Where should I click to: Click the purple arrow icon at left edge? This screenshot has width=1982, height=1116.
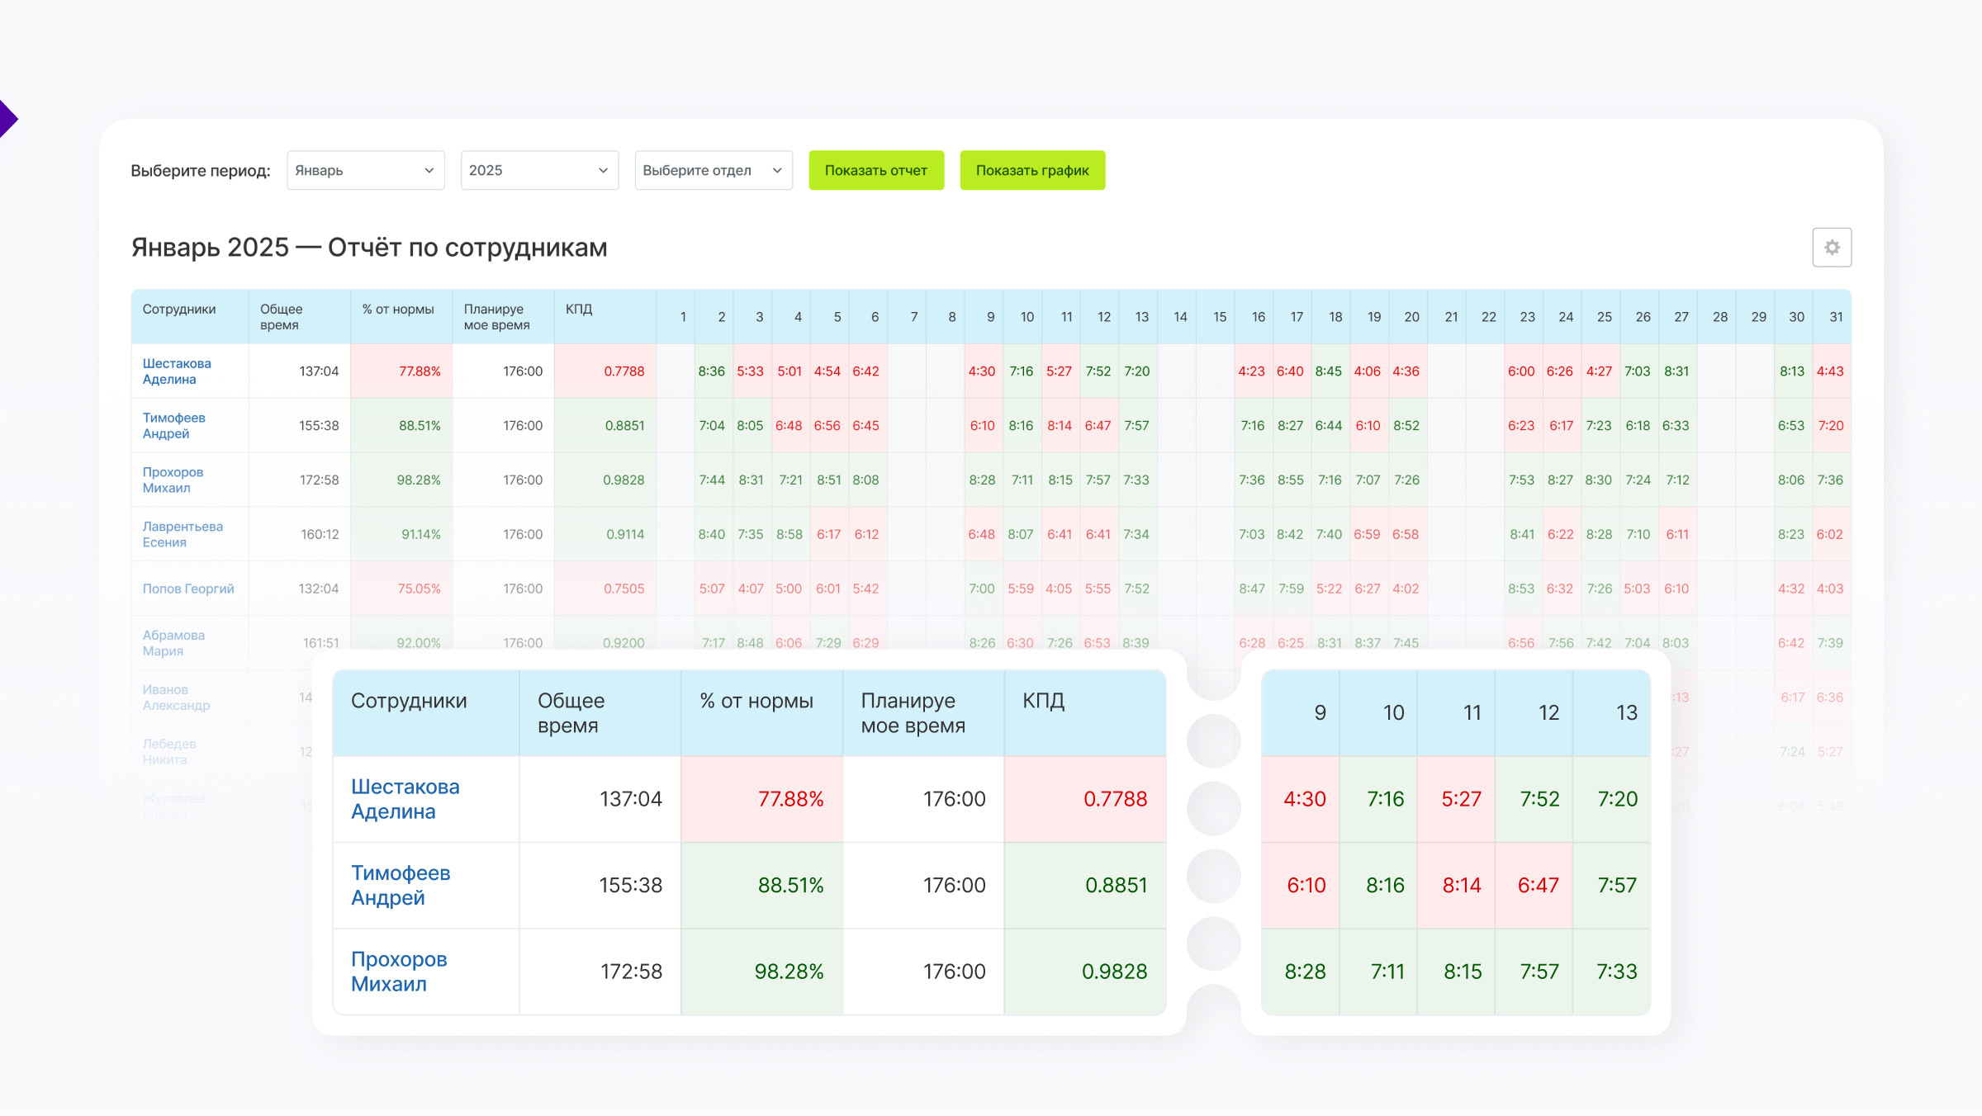pyautogui.click(x=7, y=119)
